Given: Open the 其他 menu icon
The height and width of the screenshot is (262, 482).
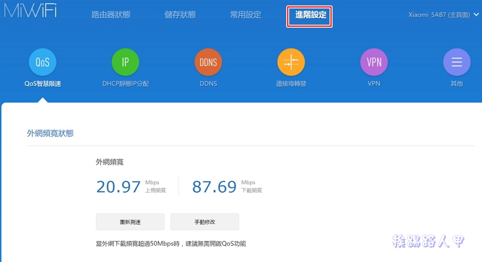Looking at the screenshot, I should 457,62.
